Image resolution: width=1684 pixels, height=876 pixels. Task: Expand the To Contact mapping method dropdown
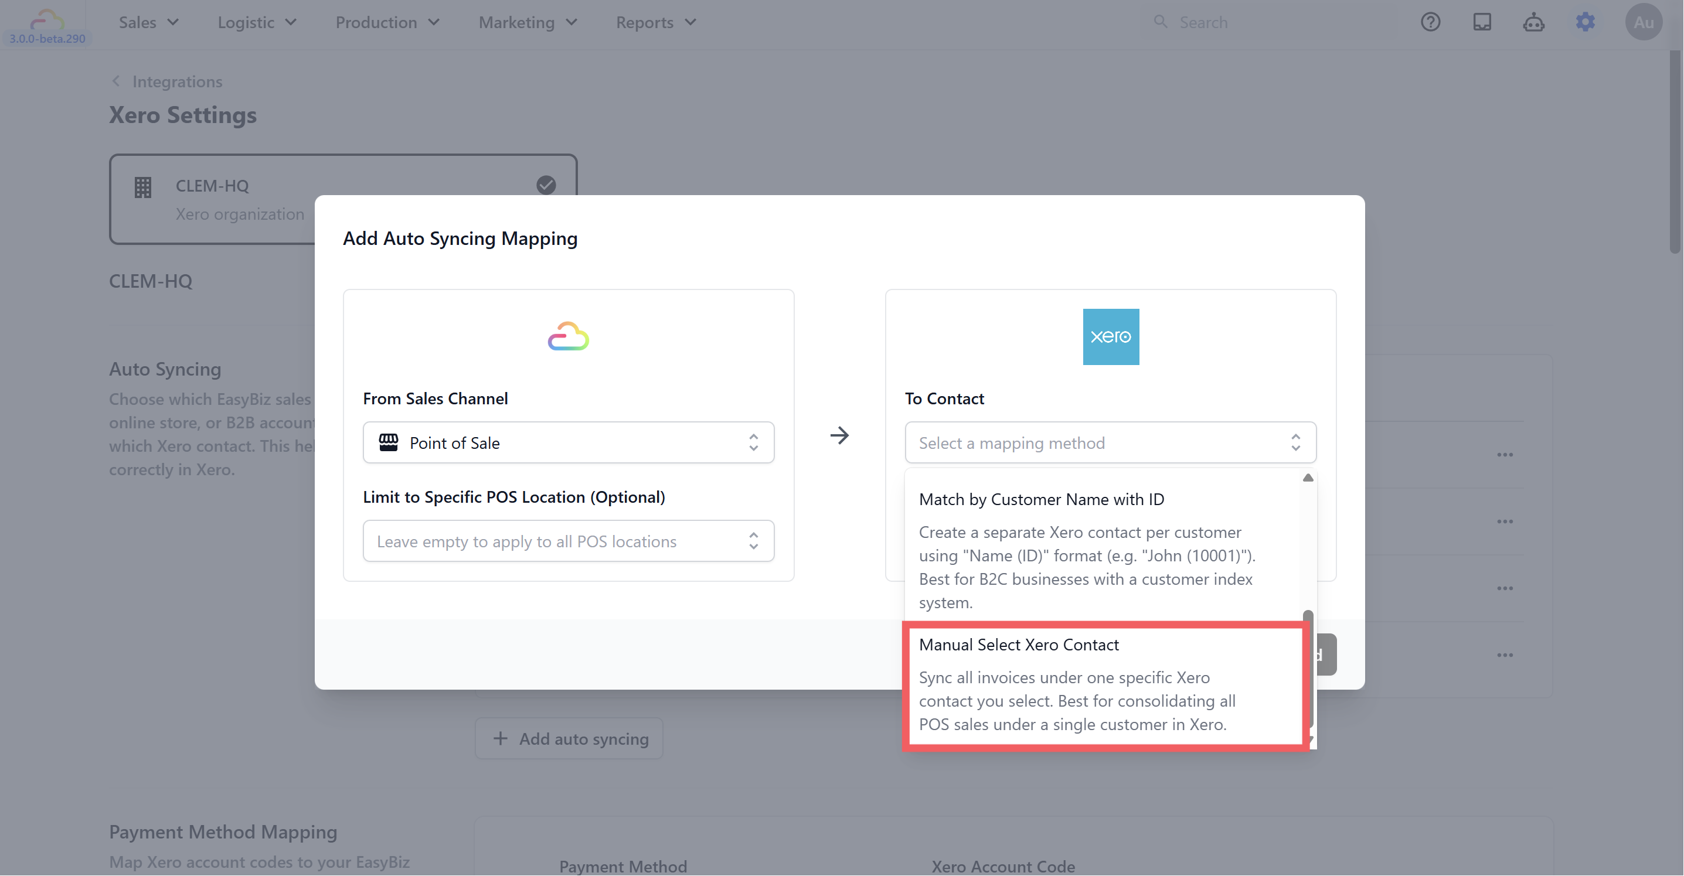click(x=1110, y=442)
